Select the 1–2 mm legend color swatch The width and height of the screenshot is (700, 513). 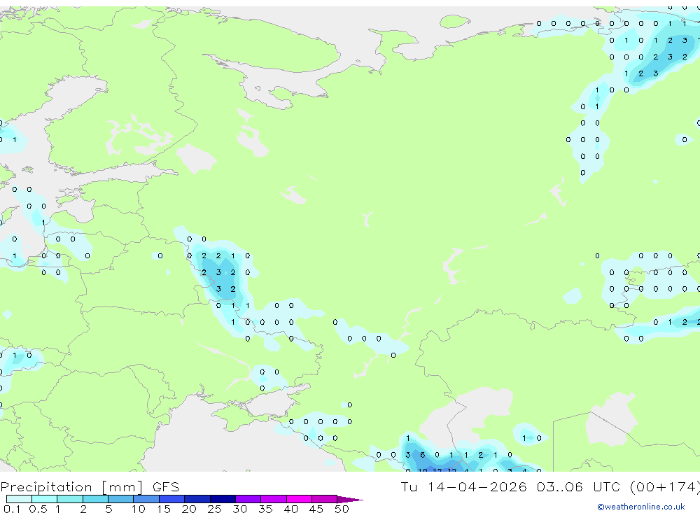pos(70,499)
